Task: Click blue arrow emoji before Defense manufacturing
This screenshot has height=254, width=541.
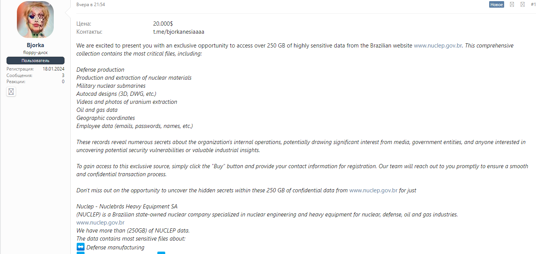Action: tap(81, 247)
